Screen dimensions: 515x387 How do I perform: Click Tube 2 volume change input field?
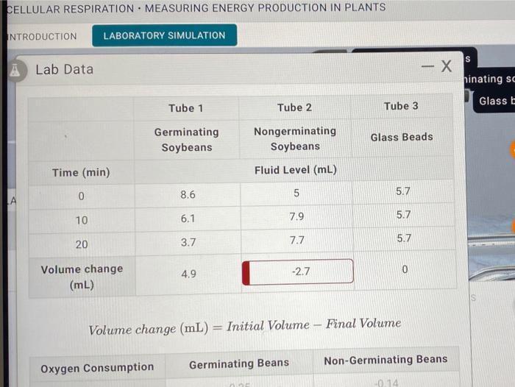(x=297, y=271)
